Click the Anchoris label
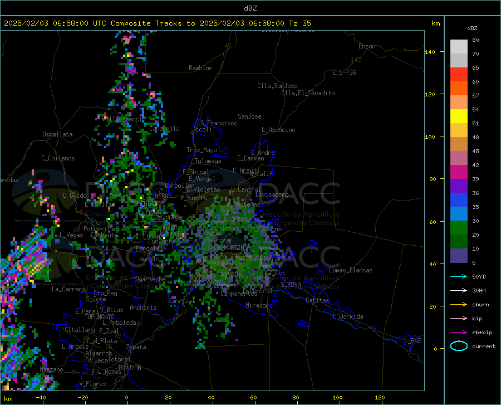This screenshot has height=405, width=501. 143,308
